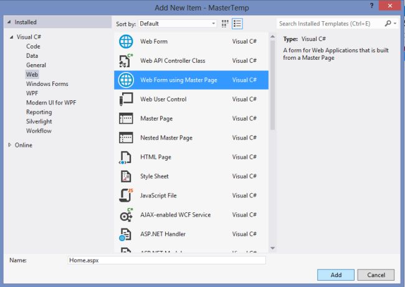
Task: Expand the Online section
Action: click(9, 145)
